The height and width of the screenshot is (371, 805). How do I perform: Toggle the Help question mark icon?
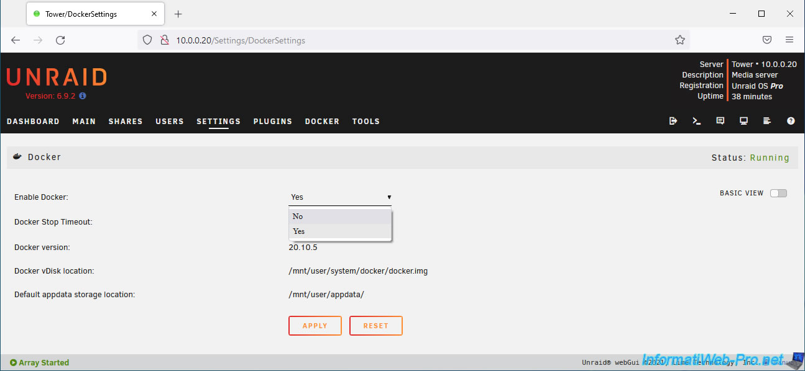pos(791,121)
